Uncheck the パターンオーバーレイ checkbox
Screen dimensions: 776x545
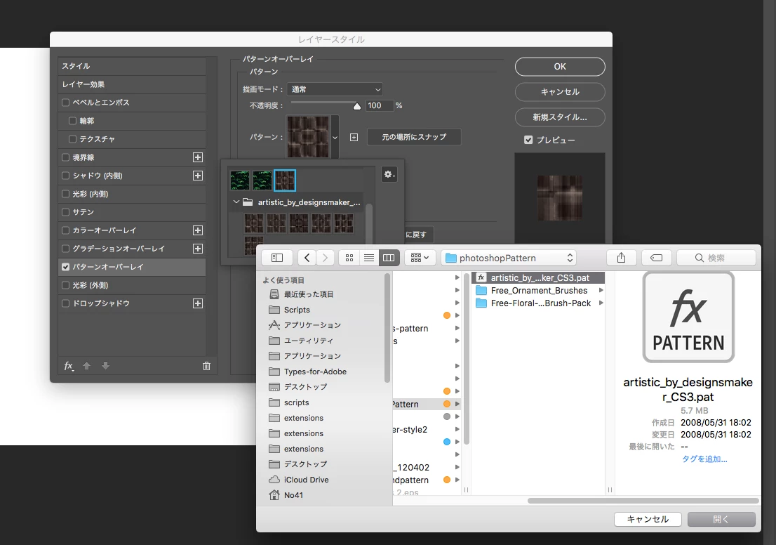tap(65, 267)
